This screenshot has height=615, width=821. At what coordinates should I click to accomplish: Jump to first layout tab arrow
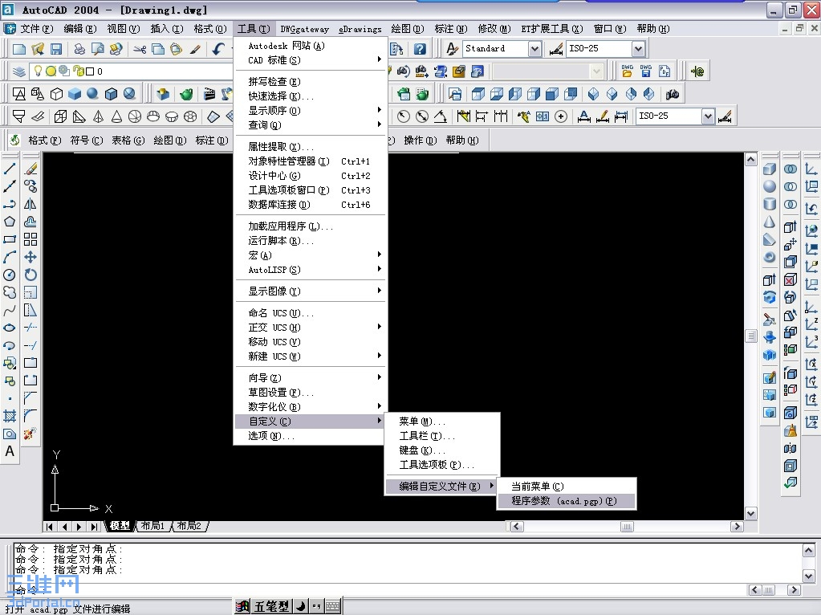(49, 527)
